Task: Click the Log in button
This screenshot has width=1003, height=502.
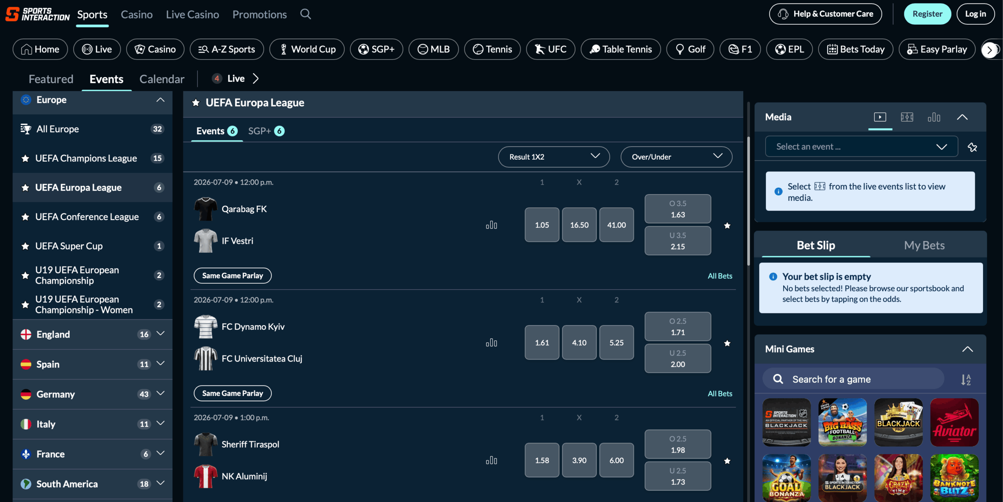Action: (976, 14)
